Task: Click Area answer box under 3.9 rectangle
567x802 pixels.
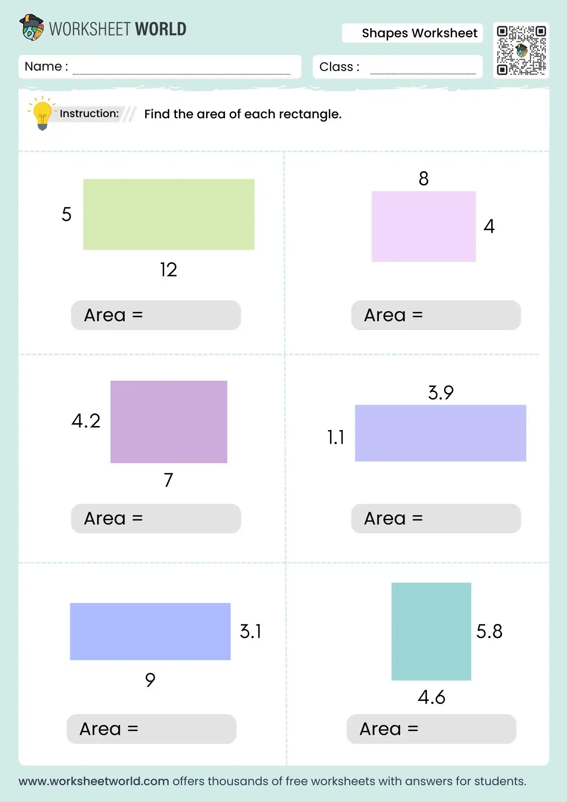Action: coord(436,518)
